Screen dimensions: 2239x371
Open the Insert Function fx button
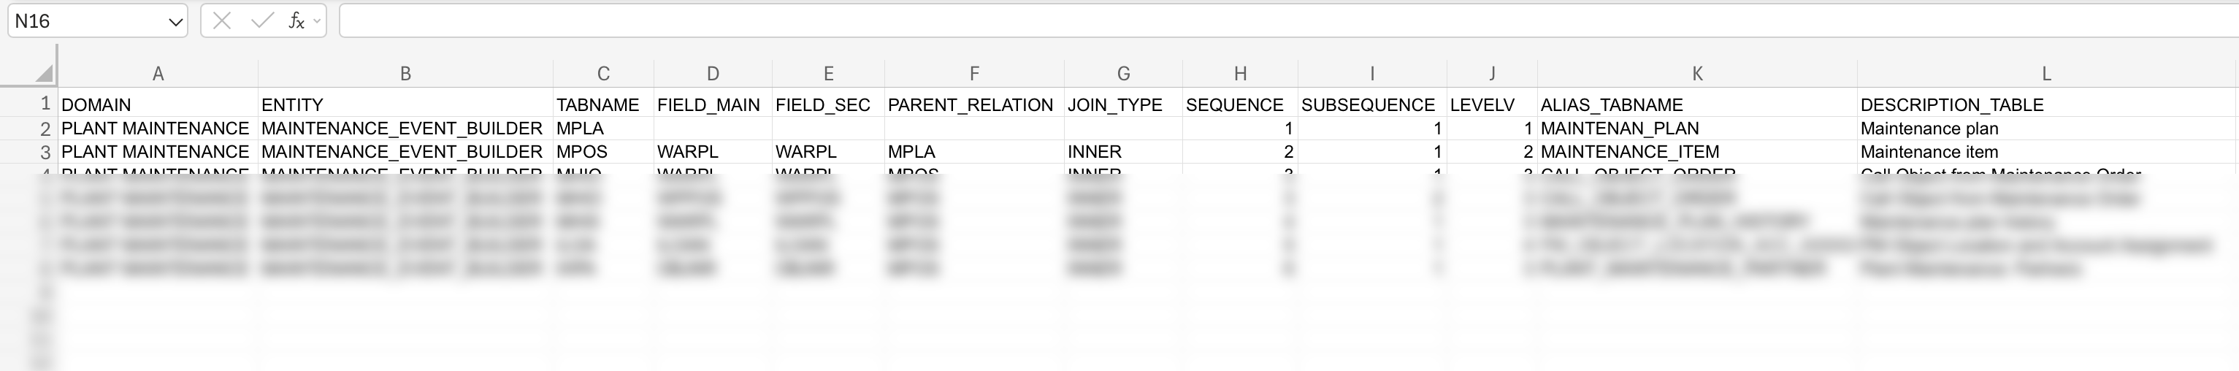point(296,21)
